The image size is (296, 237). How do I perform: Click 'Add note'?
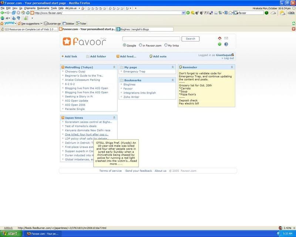point(158,56)
